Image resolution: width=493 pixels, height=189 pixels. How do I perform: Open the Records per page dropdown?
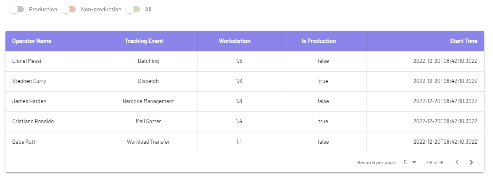click(410, 162)
